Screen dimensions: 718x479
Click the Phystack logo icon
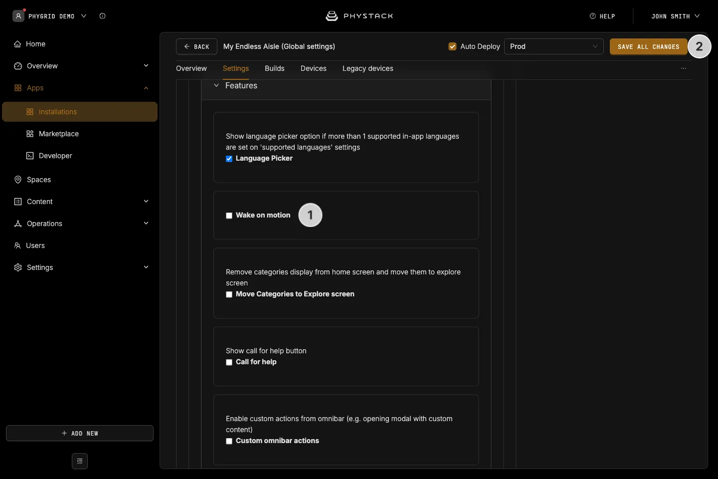pos(332,16)
